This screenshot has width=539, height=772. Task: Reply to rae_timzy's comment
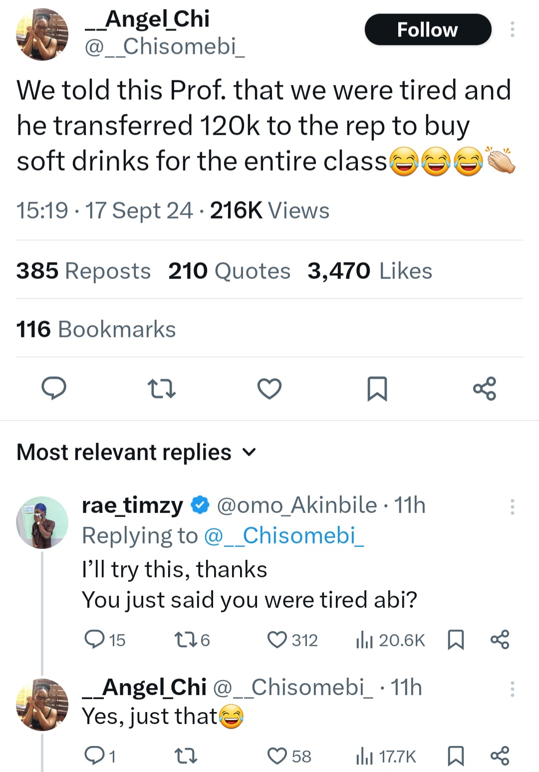point(94,639)
